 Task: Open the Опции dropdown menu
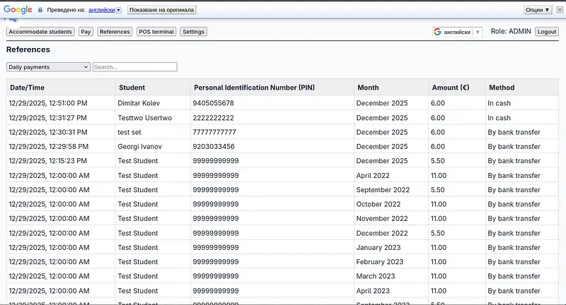[538, 10]
